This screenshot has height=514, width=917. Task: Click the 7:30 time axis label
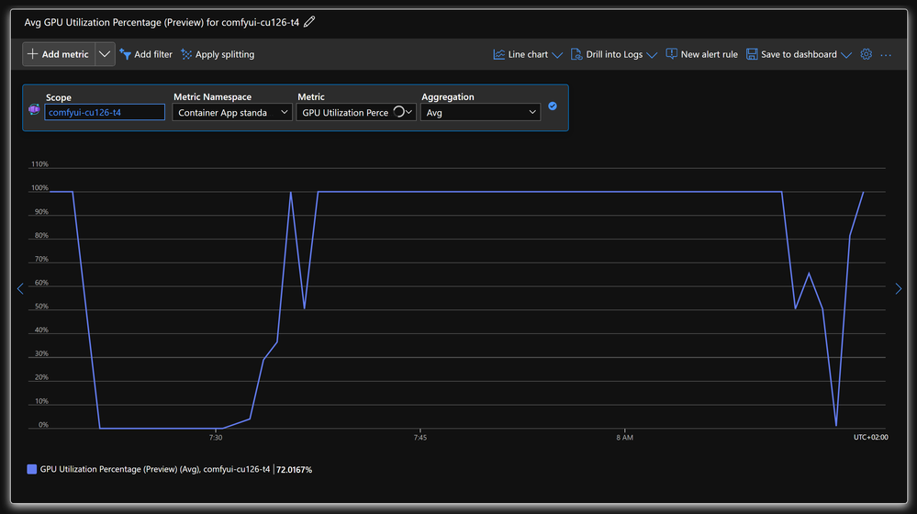pos(216,438)
